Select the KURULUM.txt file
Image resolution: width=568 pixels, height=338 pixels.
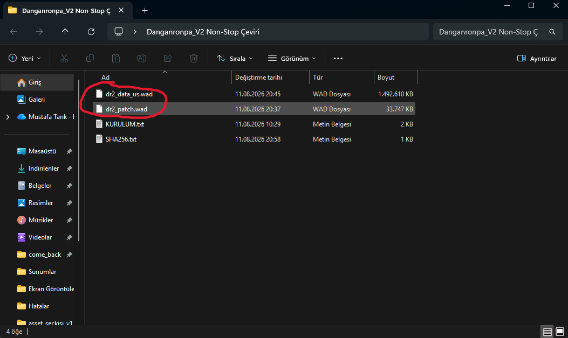(254, 124)
